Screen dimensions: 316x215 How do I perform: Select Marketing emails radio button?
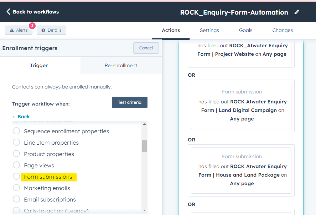click(x=16, y=188)
